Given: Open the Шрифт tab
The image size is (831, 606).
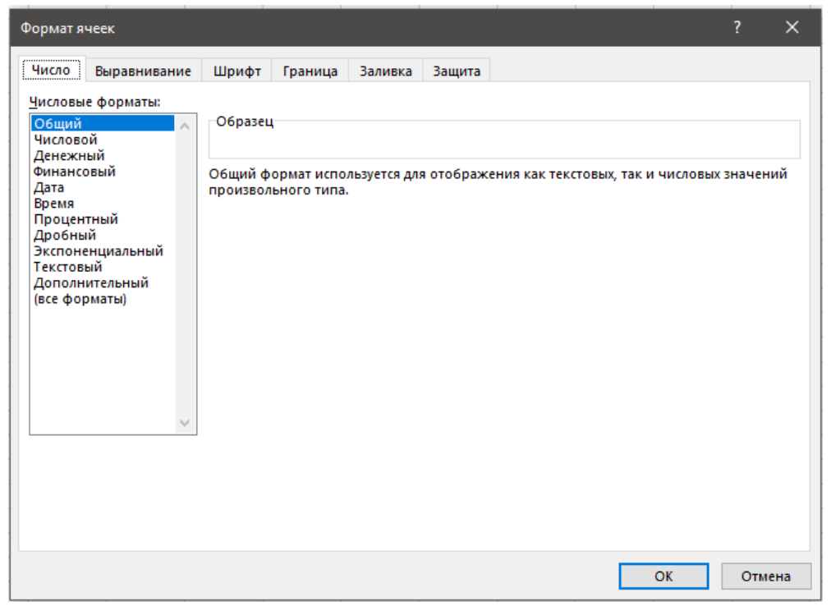Looking at the screenshot, I should coord(237,71).
